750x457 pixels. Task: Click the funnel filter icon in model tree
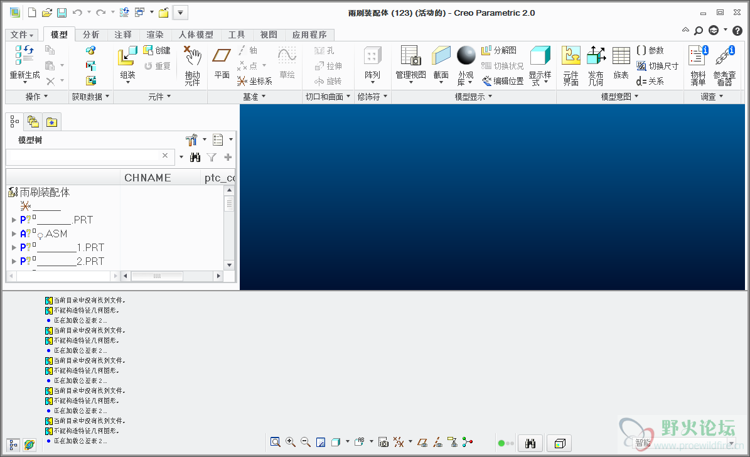click(212, 157)
